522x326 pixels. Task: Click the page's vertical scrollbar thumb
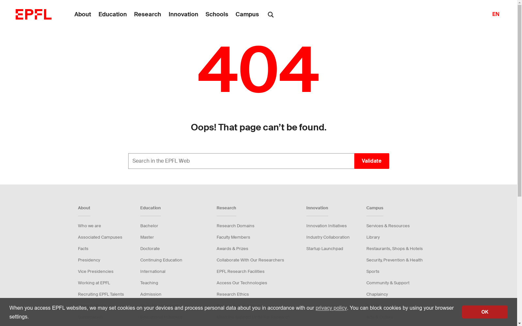[x=519, y=101]
